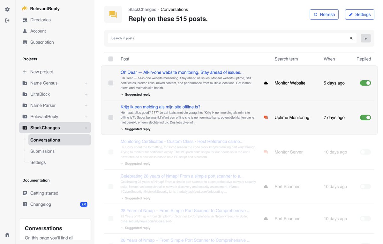Image resolution: width=383 pixels, height=244 pixels.
Task: Click the Settings button at top right
Action: [359, 14]
